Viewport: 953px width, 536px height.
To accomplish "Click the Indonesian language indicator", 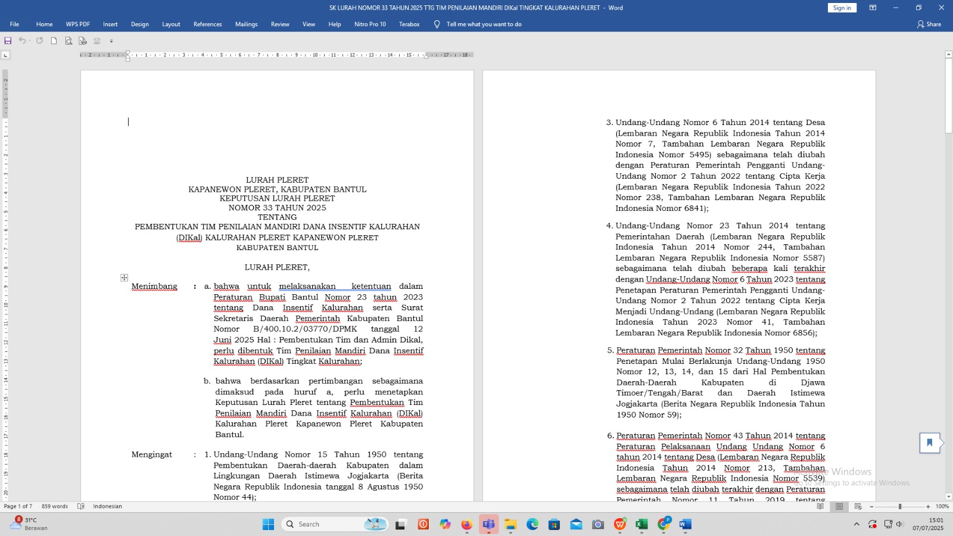I will tap(107, 506).
